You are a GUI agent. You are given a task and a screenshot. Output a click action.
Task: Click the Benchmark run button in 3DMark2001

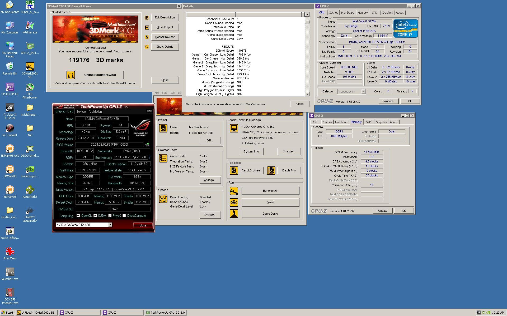pos(270,191)
